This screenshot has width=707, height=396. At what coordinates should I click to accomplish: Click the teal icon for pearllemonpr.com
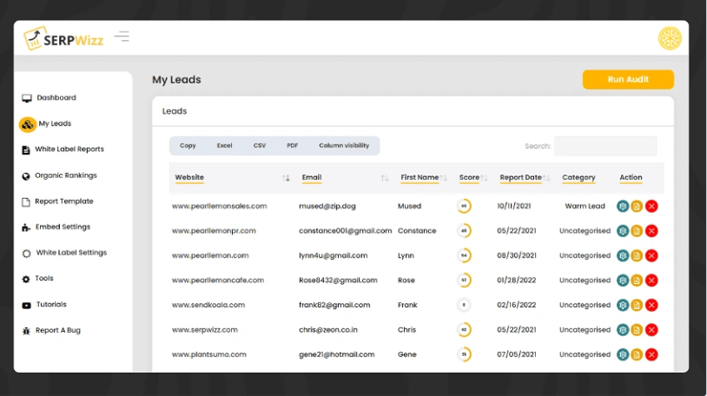point(623,231)
